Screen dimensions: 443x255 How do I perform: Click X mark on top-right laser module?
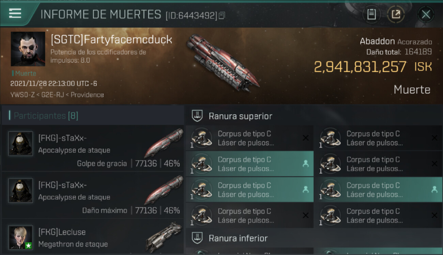click(434, 138)
